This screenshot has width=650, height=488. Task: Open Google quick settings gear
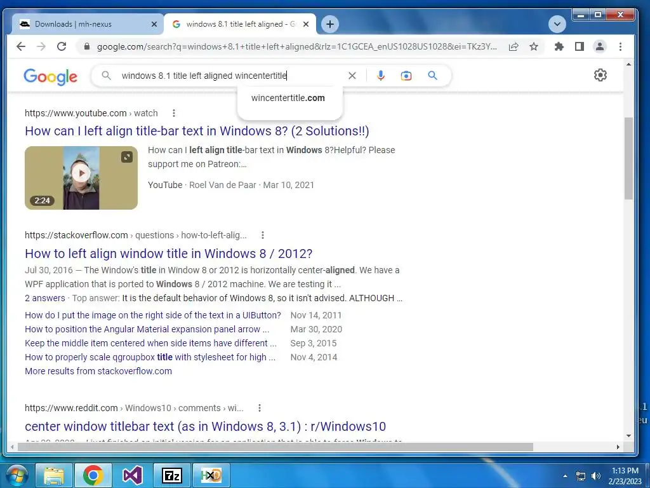point(600,75)
